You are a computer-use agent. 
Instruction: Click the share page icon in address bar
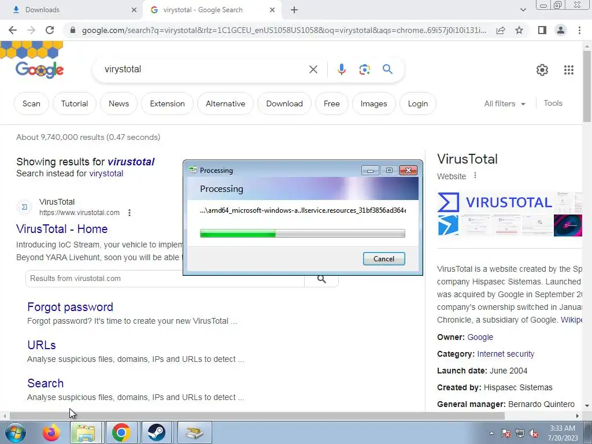(x=501, y=30)
